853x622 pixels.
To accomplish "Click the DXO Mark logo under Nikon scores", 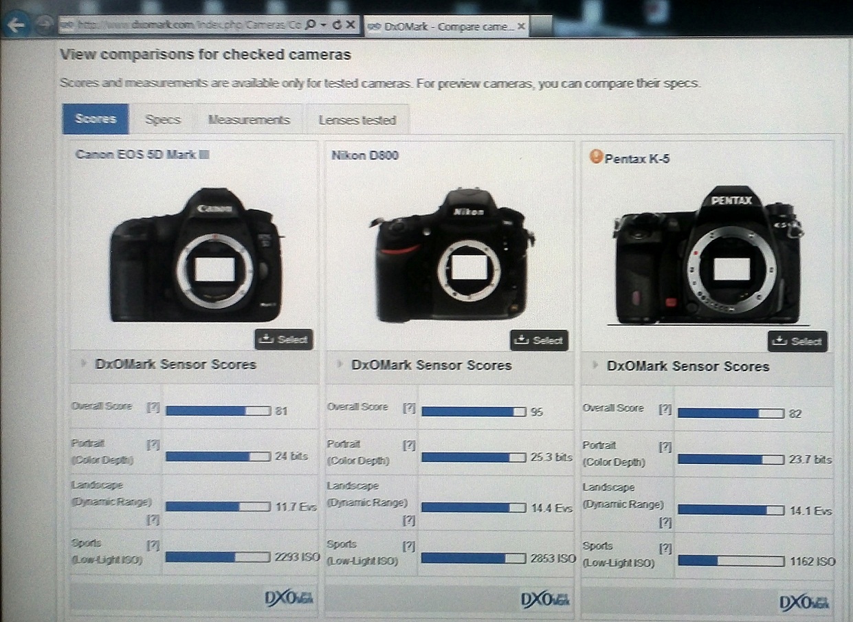I will 545,599.
